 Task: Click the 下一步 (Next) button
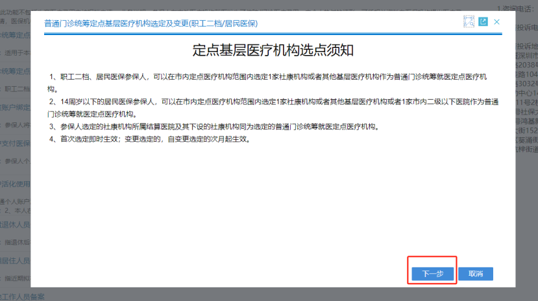432,274
